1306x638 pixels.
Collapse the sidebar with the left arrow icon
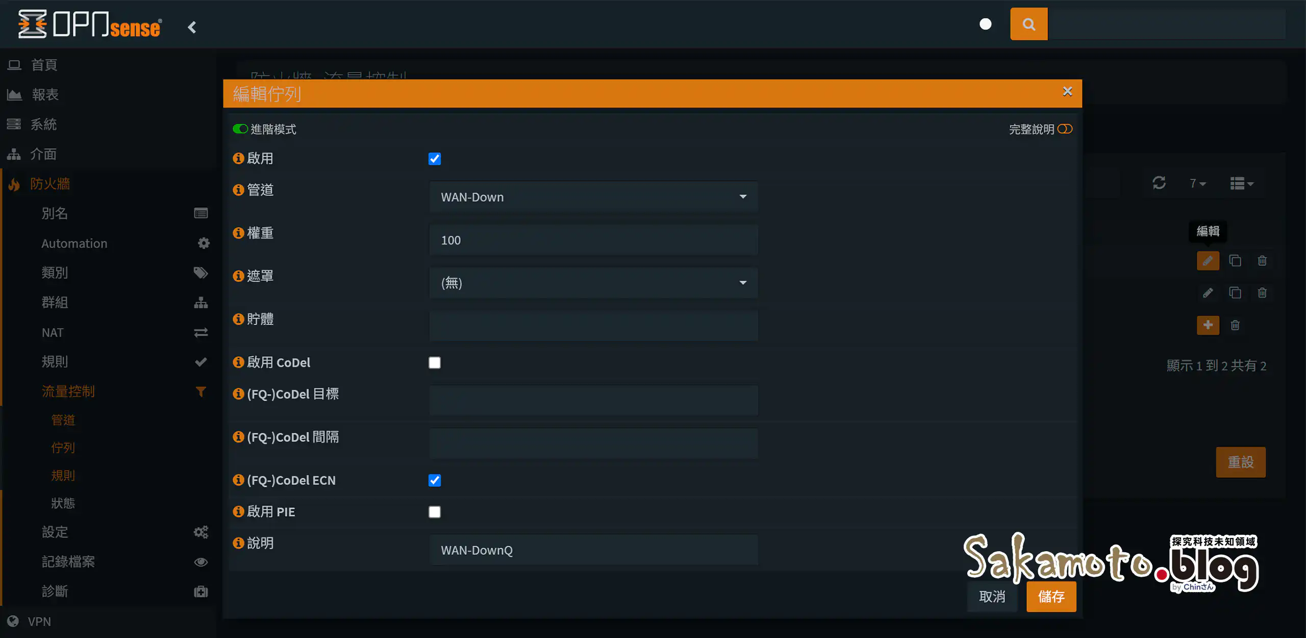tap(192, 27)
